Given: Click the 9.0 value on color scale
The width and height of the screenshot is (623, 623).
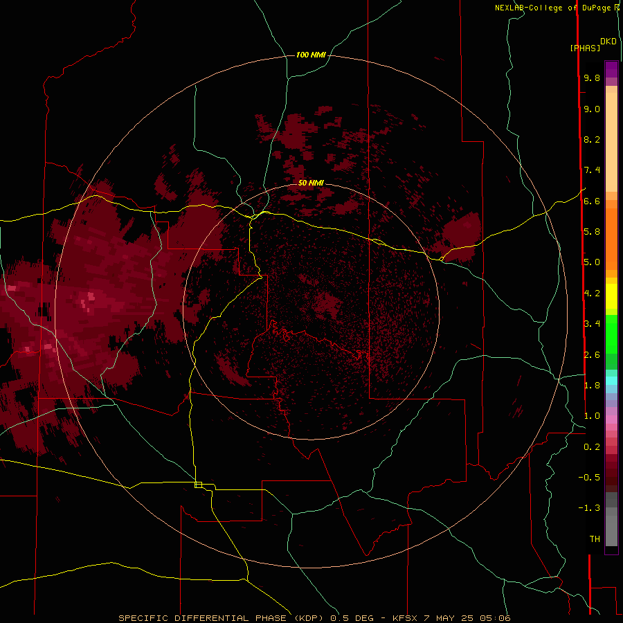Looking at the screenshot, I should click(592, 109).
